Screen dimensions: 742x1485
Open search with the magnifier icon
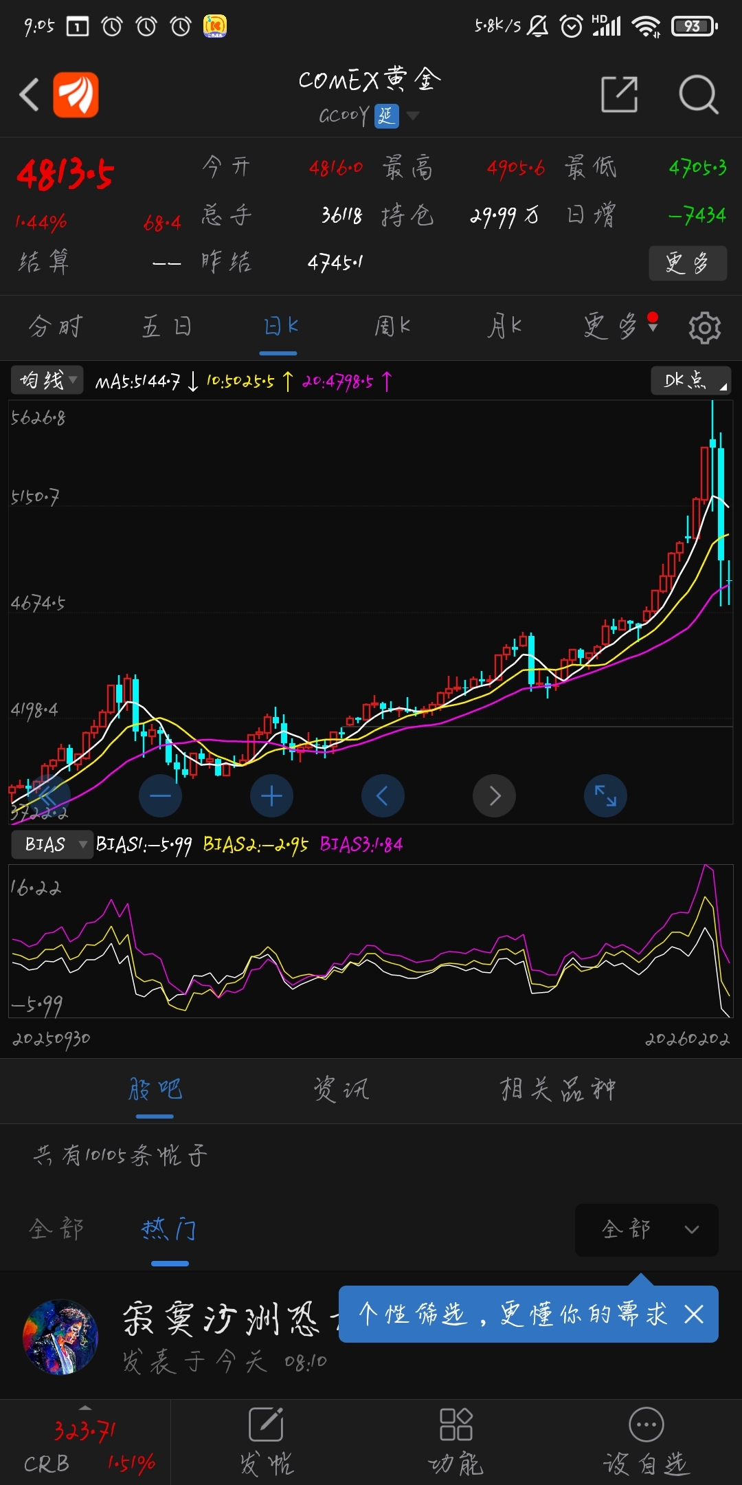tap(698, 94)
